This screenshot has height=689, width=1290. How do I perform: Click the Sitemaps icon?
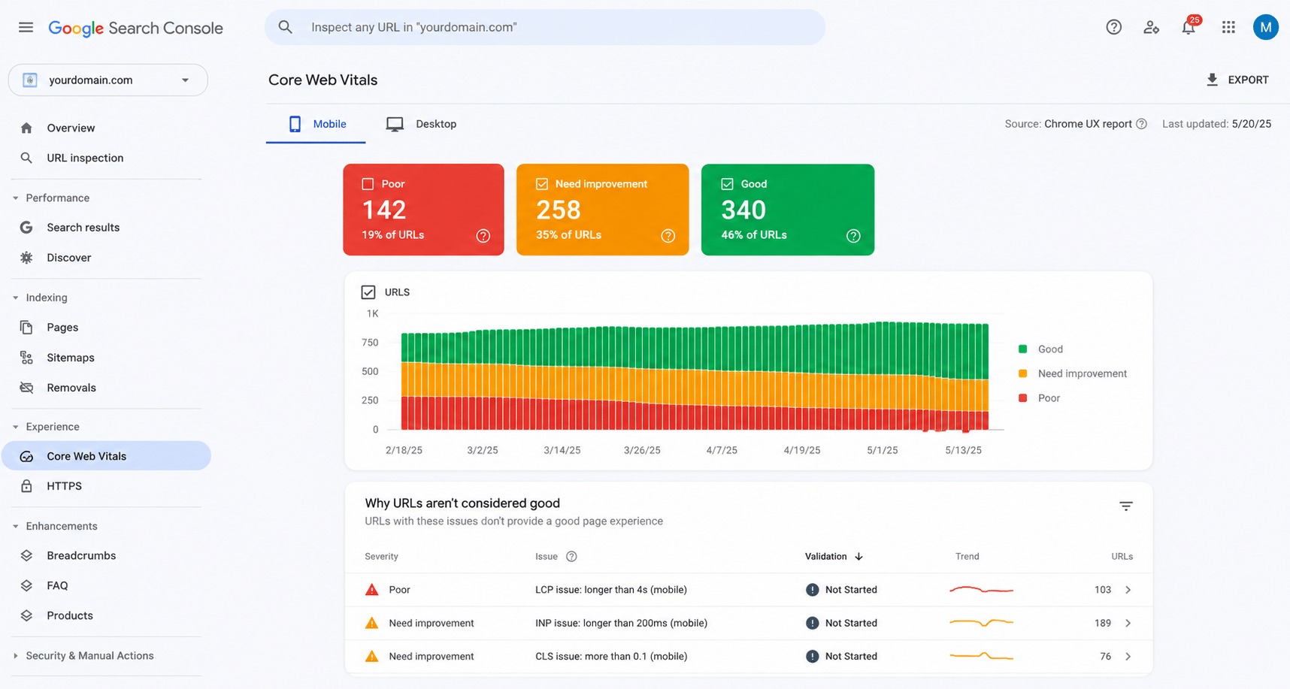pyautogui.click(x=26, y=358)
